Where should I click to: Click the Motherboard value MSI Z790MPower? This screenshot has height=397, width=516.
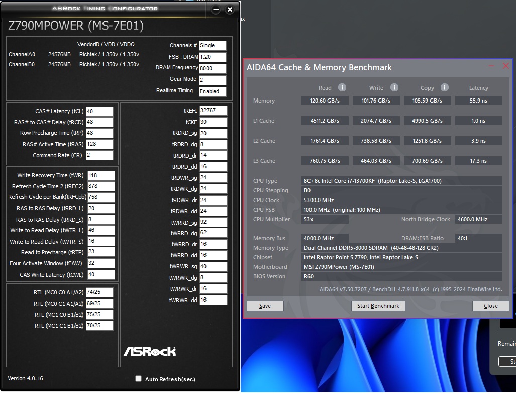pyautogui.click(x=402, y=267)
